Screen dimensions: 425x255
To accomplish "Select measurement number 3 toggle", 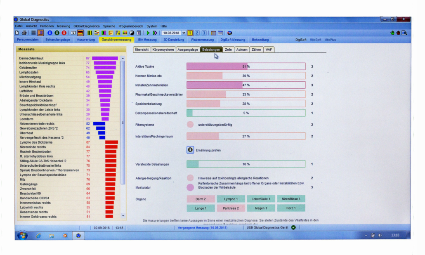I will click(x=204, y=33).
